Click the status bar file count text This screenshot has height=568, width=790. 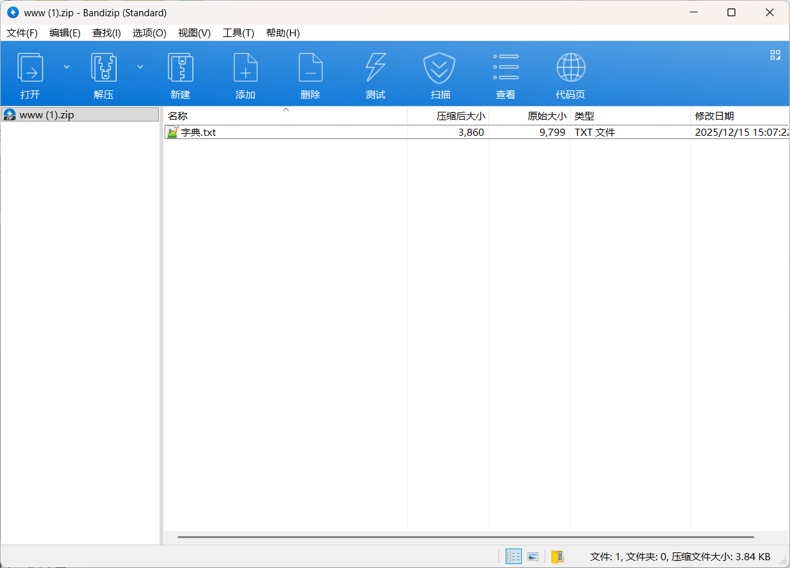pos(680,557)
